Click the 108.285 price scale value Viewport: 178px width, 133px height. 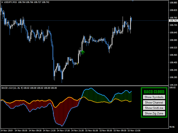(x=173, y=77)
